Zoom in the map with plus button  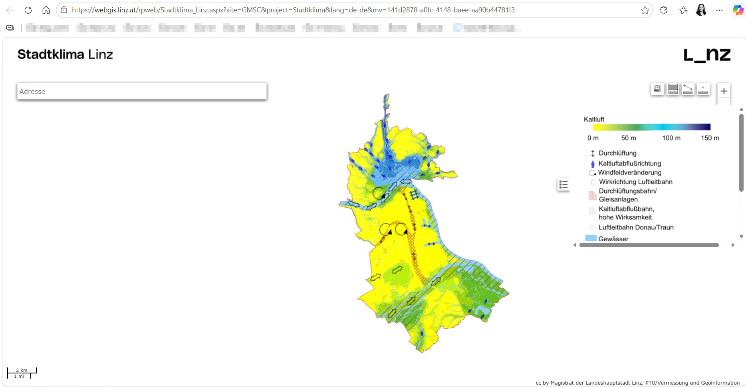724,91
